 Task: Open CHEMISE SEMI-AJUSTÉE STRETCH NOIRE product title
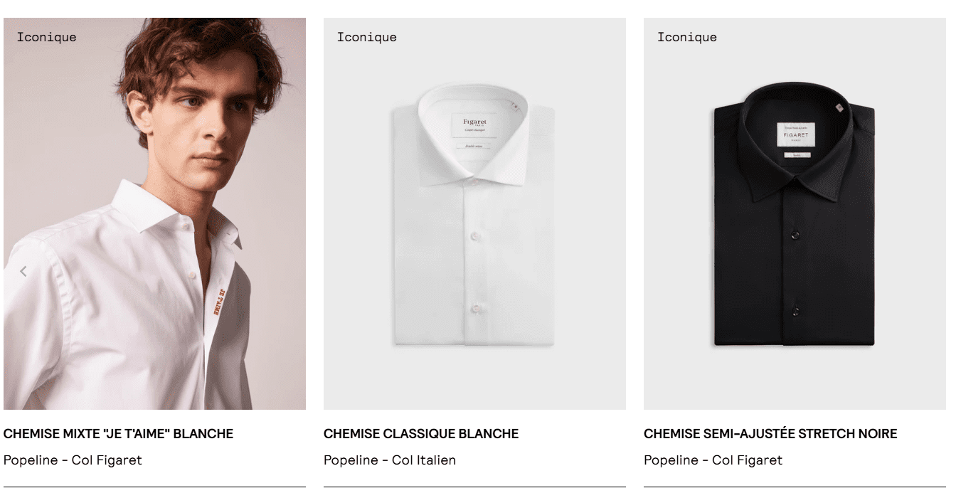click(x=770, y=433)
